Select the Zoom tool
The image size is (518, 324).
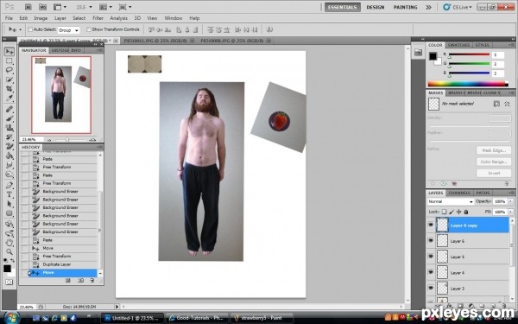tap(9, 252)
